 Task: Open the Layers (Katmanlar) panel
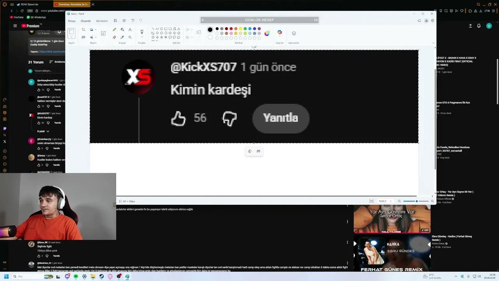point(294,33)
